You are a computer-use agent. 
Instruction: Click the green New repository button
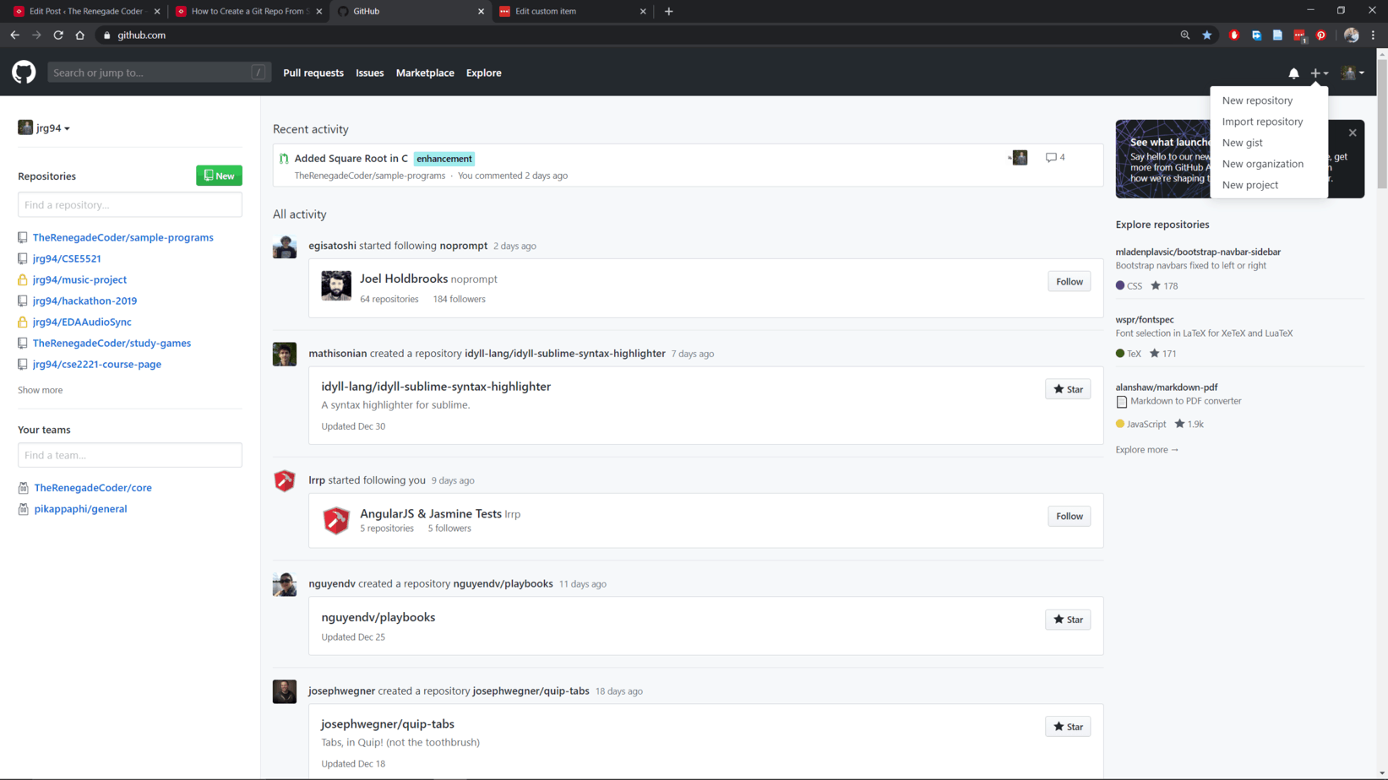218,175
